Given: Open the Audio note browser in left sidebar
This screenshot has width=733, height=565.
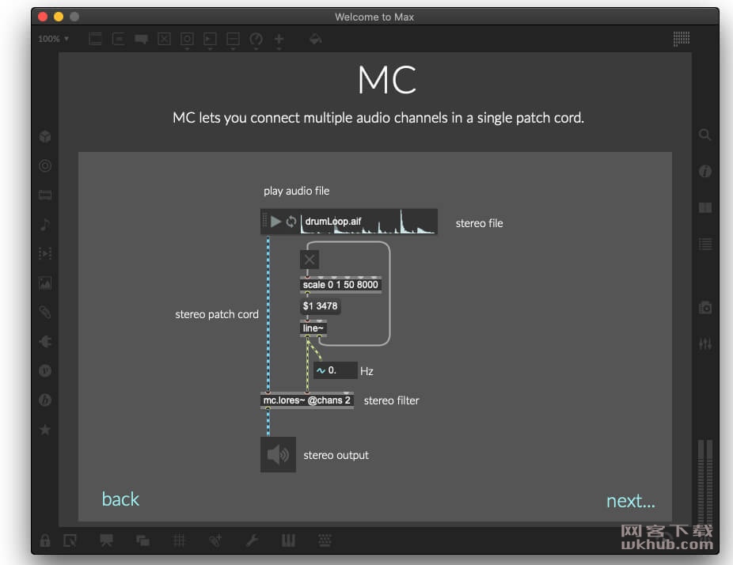Looking at the screenshot, I should click(x=45, y=224).
